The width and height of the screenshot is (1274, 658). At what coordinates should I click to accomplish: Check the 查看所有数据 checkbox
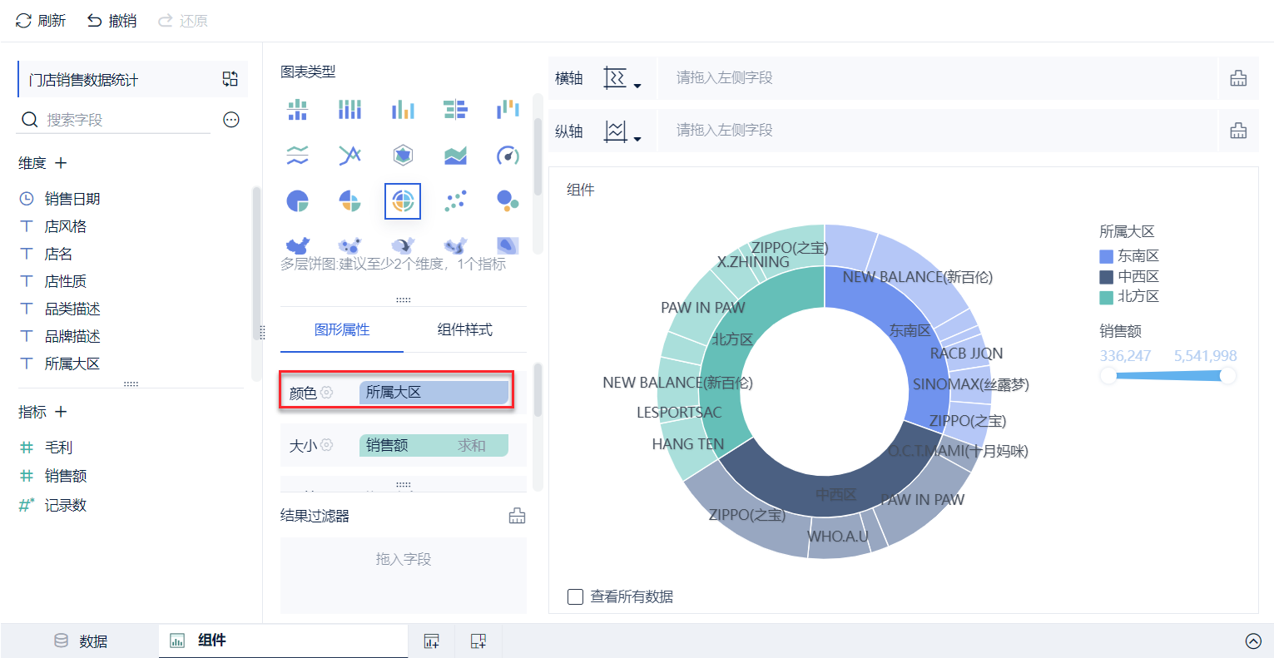[x=575, y=596]
